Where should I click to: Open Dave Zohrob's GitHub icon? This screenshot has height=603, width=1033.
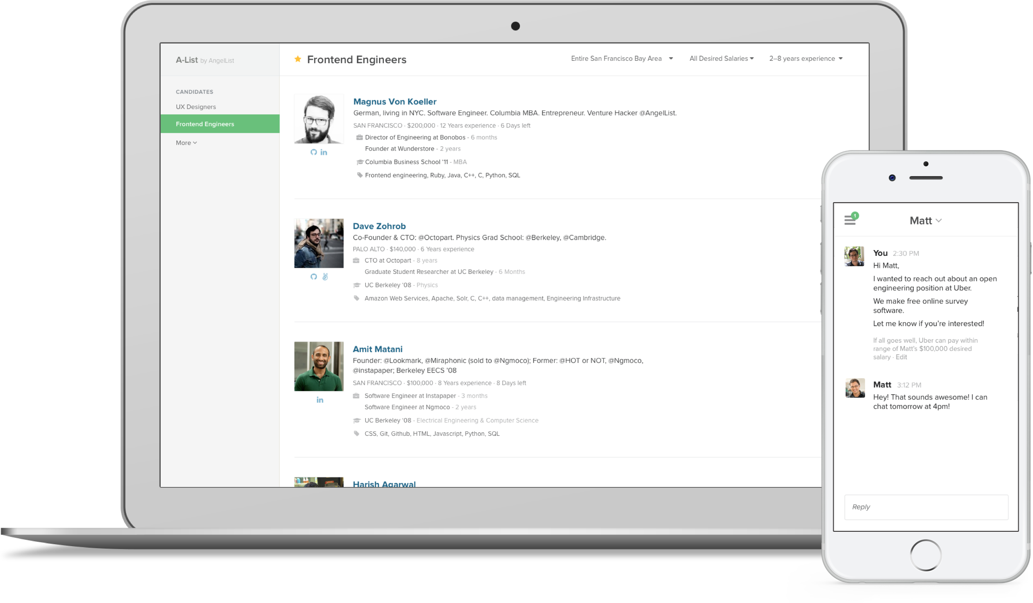[314, 277]
